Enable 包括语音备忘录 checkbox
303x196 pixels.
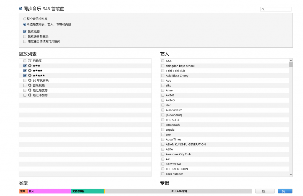point(25,36)
